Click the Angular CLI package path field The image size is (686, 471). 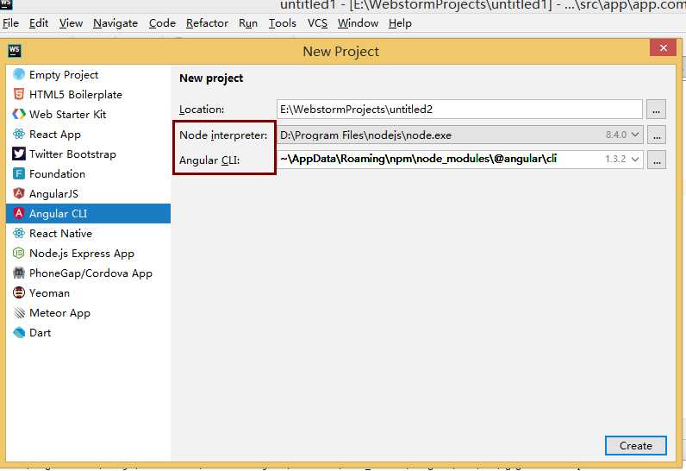tap(460, 160)
